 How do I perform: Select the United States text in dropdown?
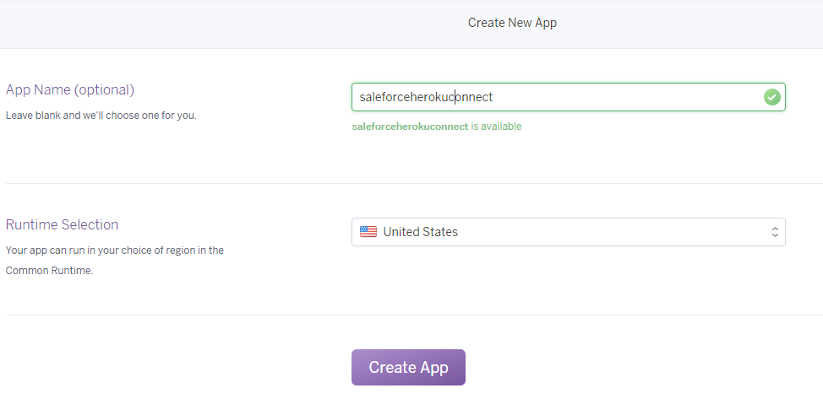[420, 232]
